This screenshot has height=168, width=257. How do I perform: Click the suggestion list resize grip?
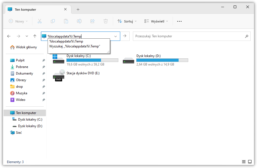108,52
